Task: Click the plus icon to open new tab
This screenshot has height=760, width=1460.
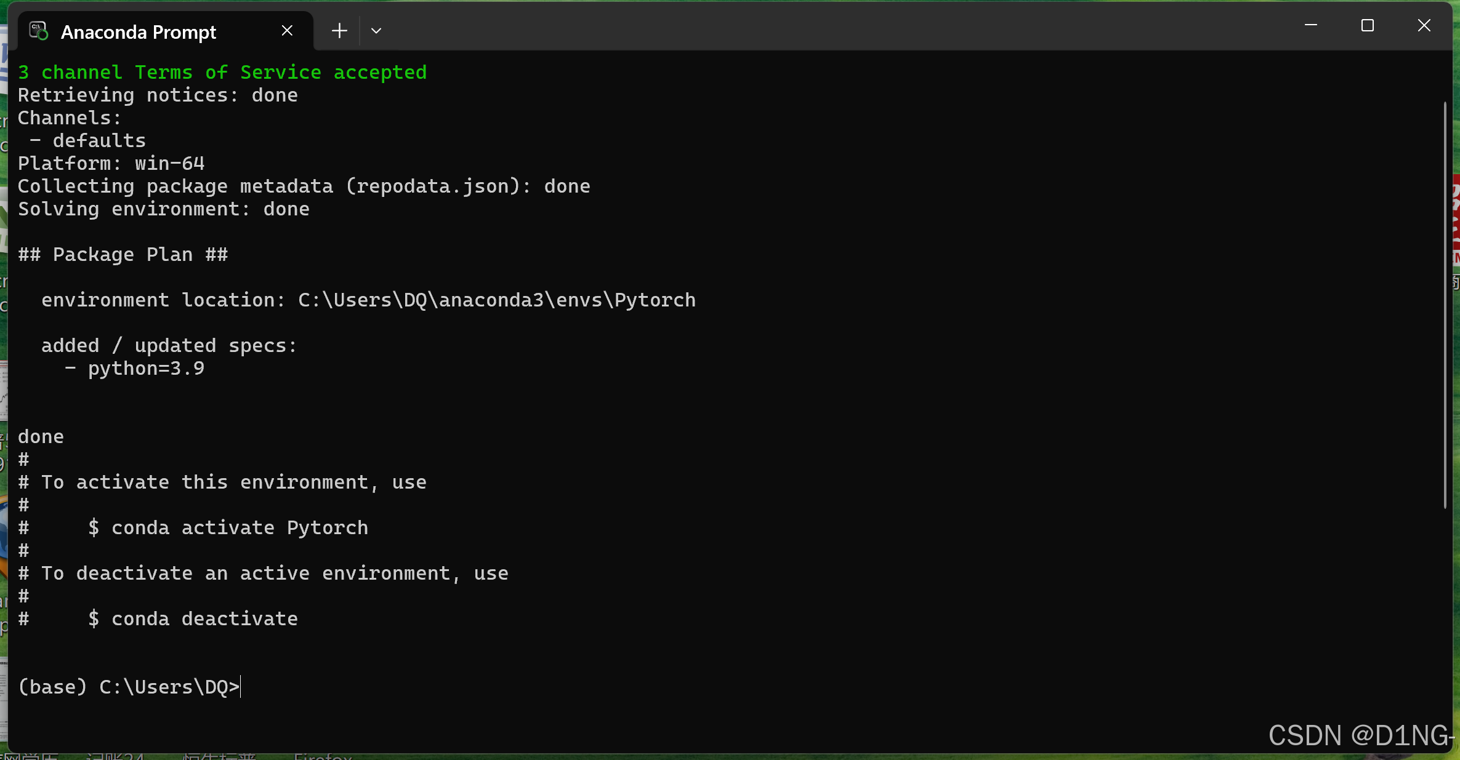Action: click(339, 30)
